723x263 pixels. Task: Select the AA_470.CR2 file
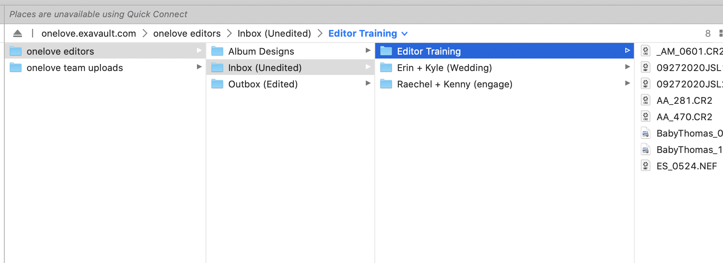(684, 117)
